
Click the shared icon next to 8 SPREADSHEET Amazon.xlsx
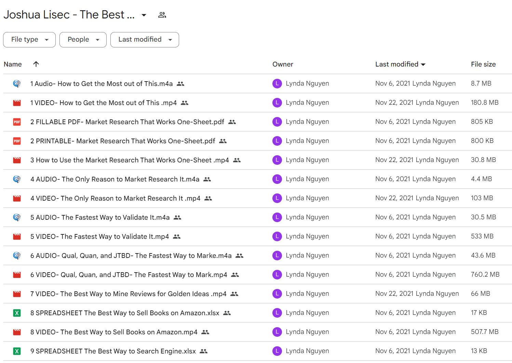pos(227,313)
